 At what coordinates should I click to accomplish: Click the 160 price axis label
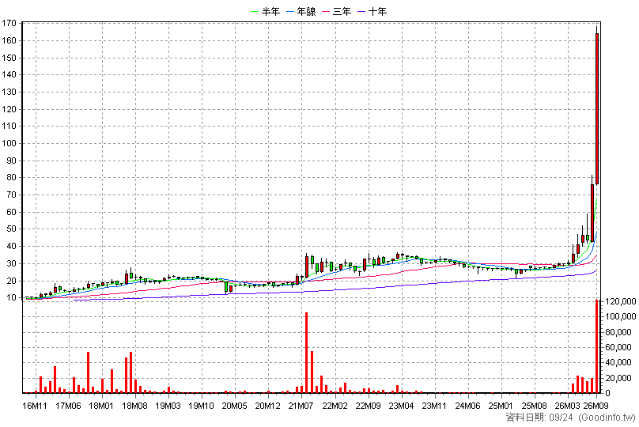[x=9, y=41]
